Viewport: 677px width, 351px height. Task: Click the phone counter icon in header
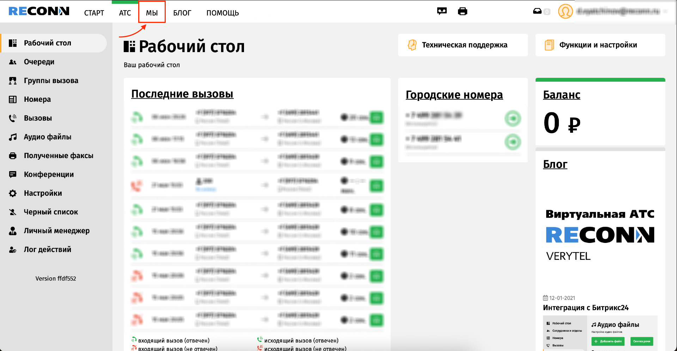[x=541, y=11]
